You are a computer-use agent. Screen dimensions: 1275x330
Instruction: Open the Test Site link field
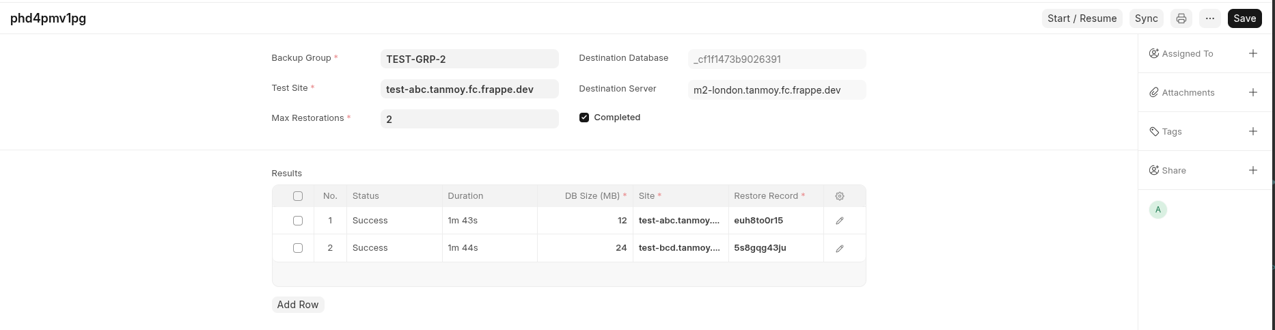click(469, 89)
